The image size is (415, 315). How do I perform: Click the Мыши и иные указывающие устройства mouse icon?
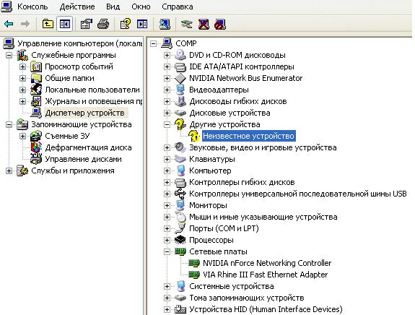point(180,217)
